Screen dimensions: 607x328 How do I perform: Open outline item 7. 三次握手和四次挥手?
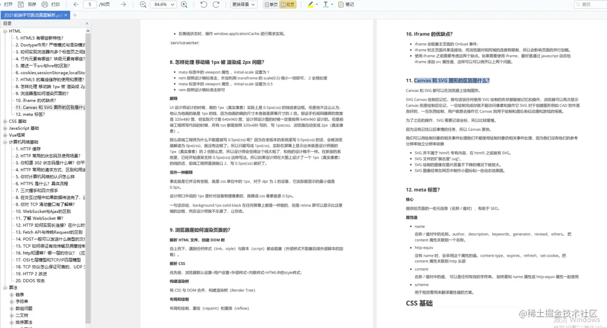[x=37, y=191]
